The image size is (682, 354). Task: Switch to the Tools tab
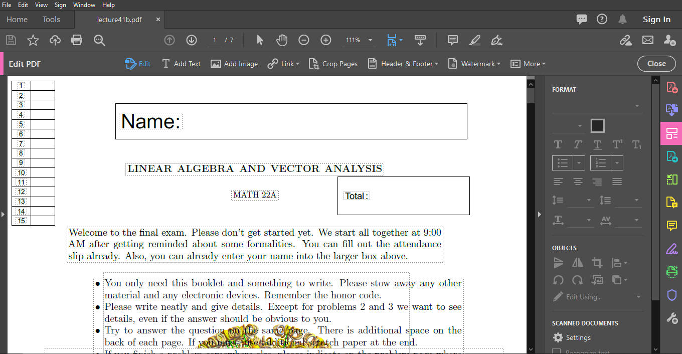(51, 20)
